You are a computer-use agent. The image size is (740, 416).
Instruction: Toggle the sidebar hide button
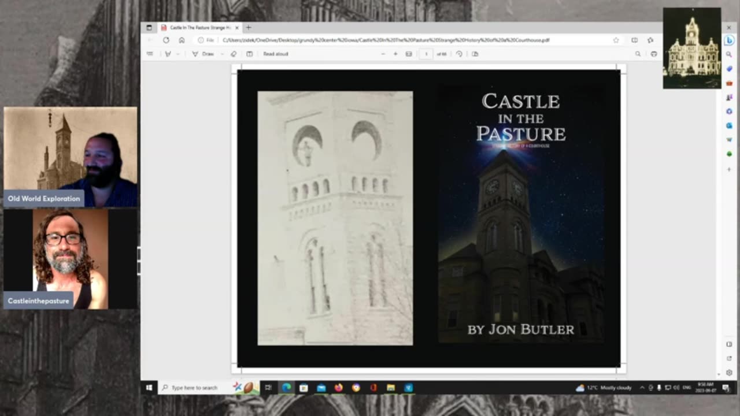click(x=730, y=344)
